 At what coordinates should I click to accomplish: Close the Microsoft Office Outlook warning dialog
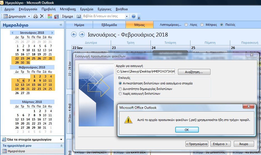point(249,106)
